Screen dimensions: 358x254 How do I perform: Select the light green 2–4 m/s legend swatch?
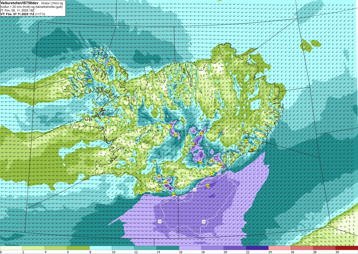tap(34, 248)
